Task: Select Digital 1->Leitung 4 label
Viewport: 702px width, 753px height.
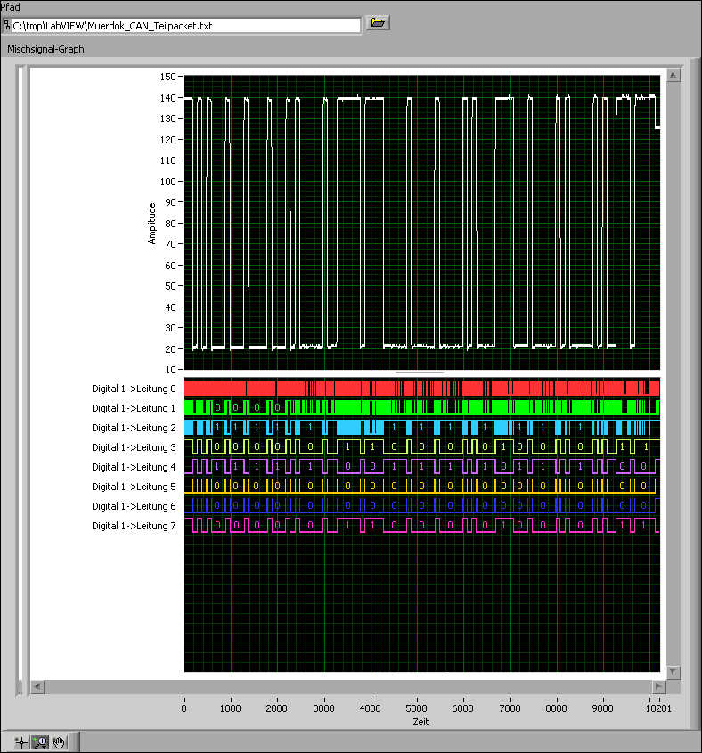Action: point(134,467)
